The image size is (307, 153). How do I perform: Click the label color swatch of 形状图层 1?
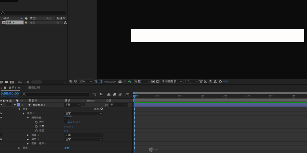pyautogui.click(x=18, y=105)
